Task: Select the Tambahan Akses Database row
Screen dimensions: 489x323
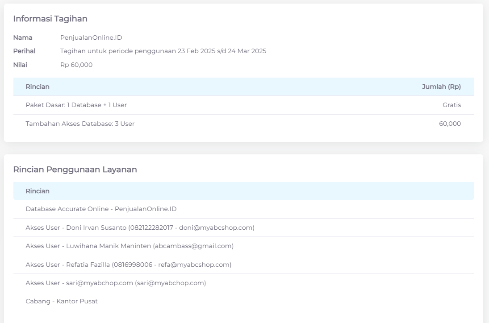Action: pos(80,124)
